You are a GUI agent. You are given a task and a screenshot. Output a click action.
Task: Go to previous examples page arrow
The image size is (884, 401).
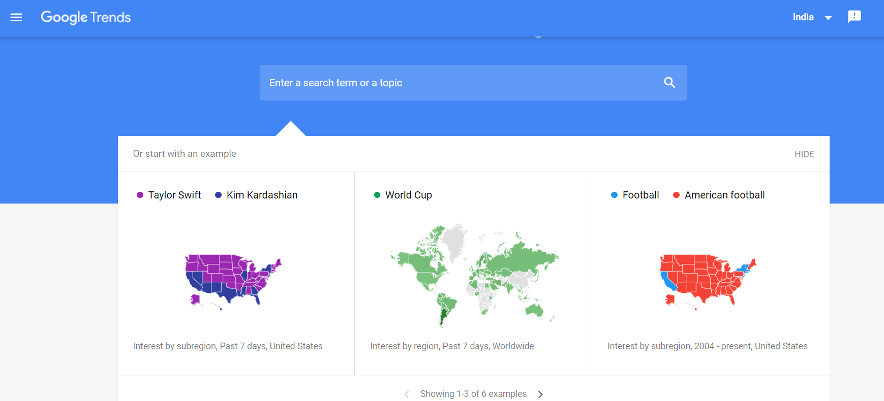[x=407, y=394]
